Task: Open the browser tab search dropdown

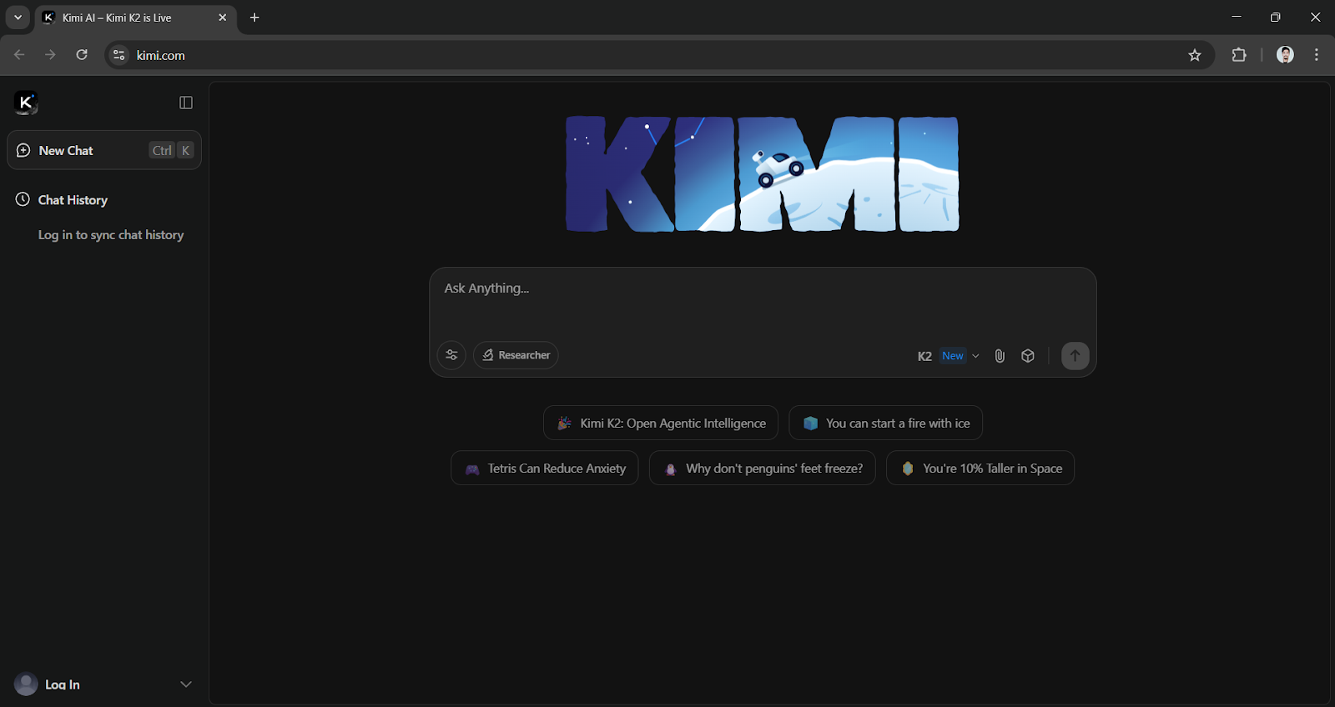Action: [x=18, y=18]
